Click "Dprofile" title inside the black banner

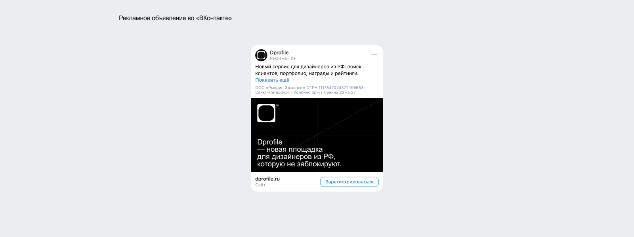tap(270, 142)
